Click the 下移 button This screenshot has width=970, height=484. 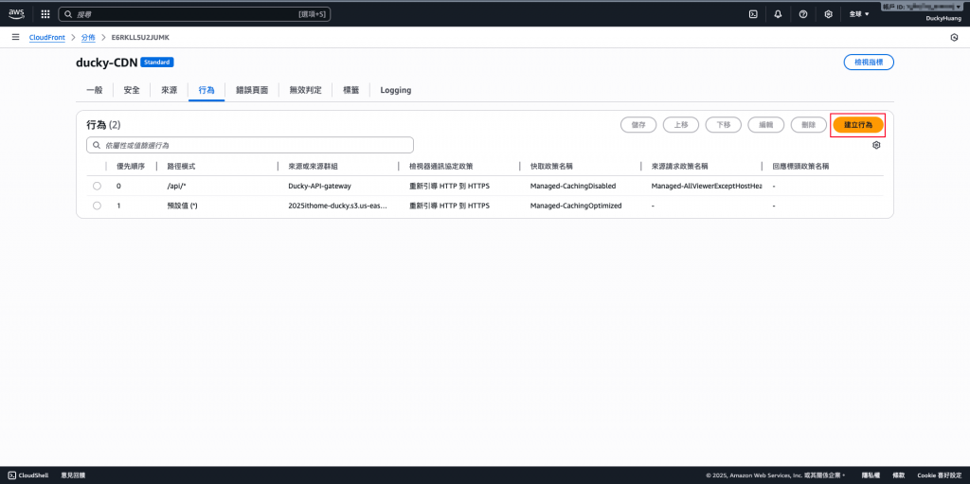click(724, 124)
